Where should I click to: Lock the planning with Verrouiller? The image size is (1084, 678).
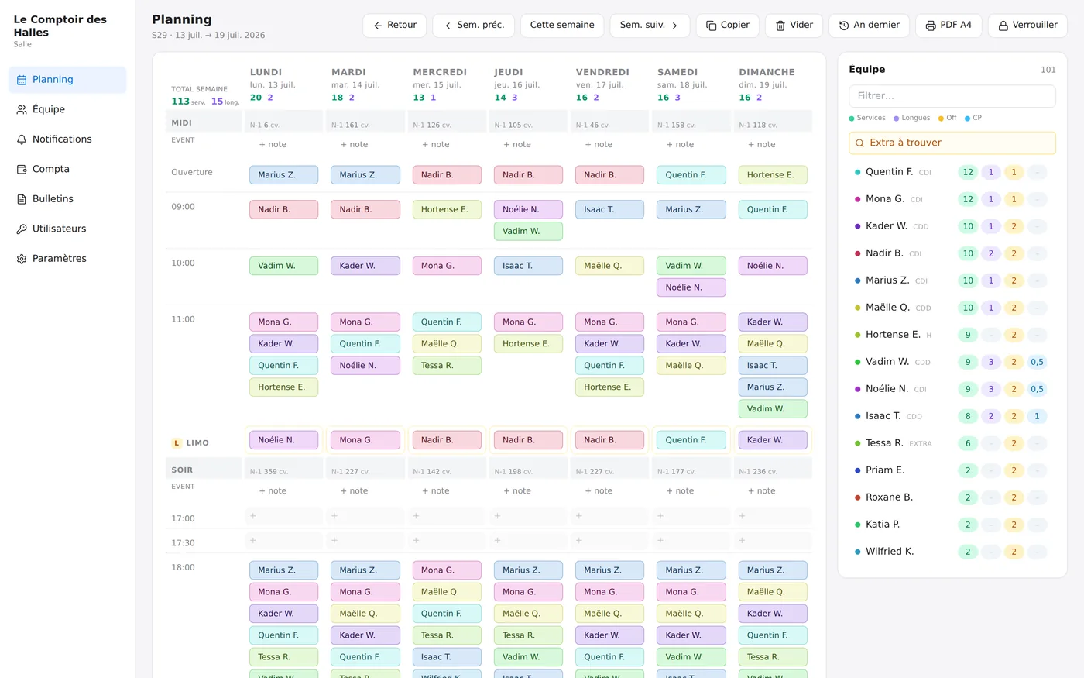(1027, 26)
